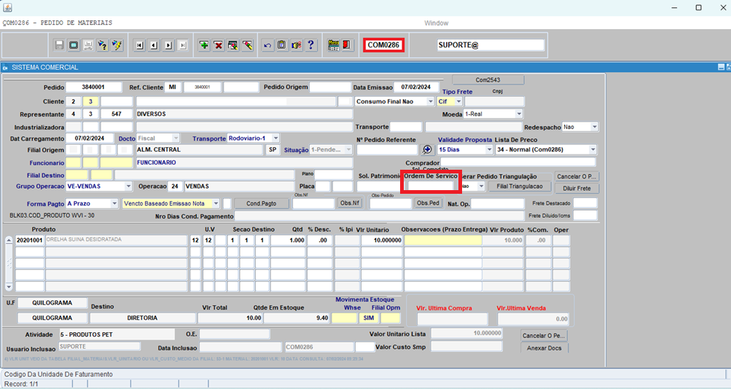Screen dimensions: 731x389
Task: Click Cancelar O Pe... button above Anexar Docs
Action: click(544, 335)
